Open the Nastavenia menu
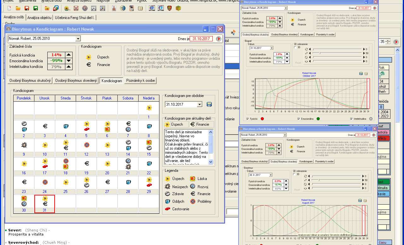 [x=27, y=1]
